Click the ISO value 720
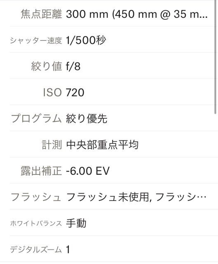Image resolution: width=218 pixels, height=264 pixels. click(75, 92)
